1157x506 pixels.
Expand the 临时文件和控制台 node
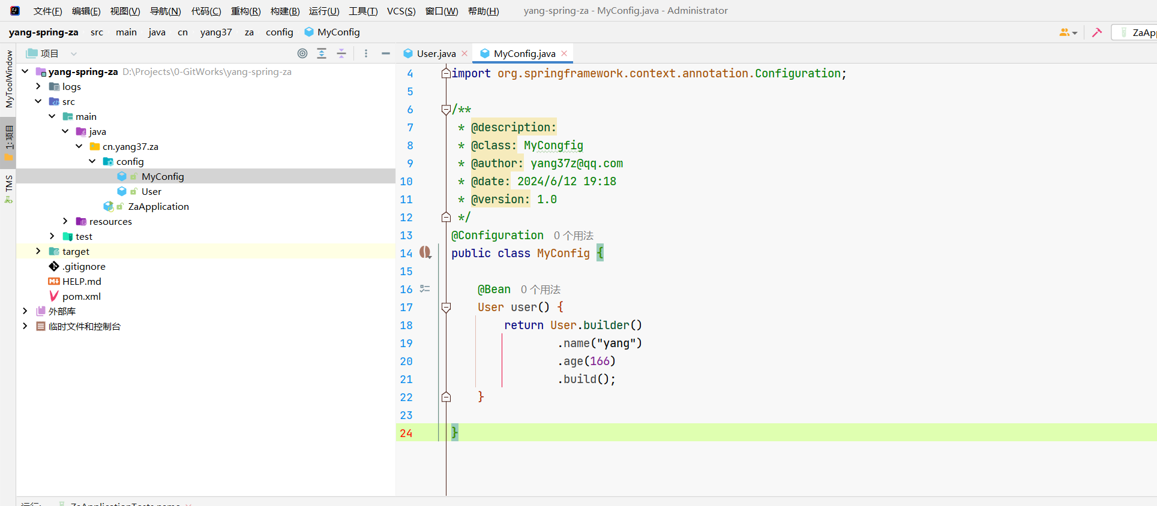click(25, 326)
